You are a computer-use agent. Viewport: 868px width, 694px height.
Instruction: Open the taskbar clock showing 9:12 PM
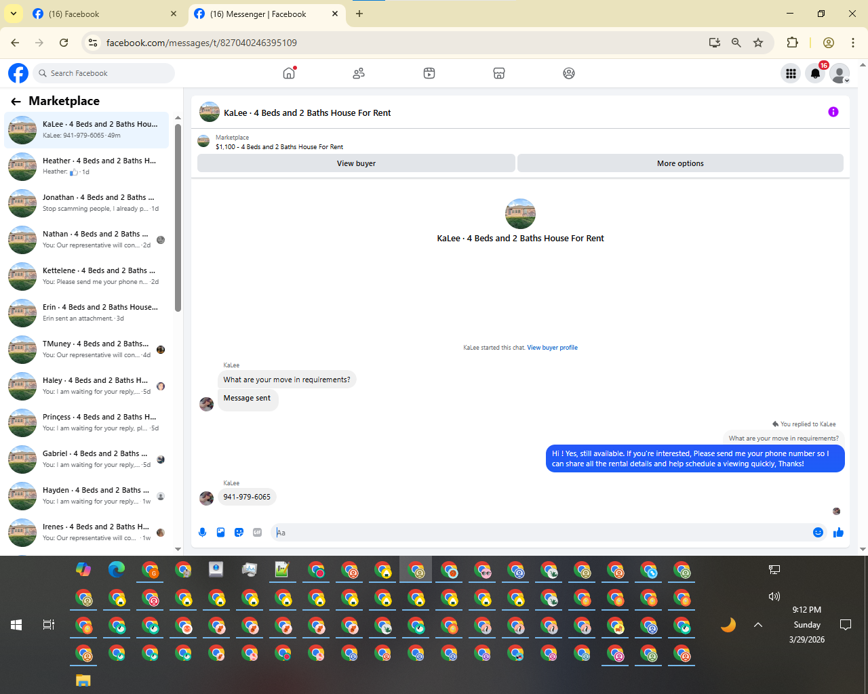(x=807, y=624)
